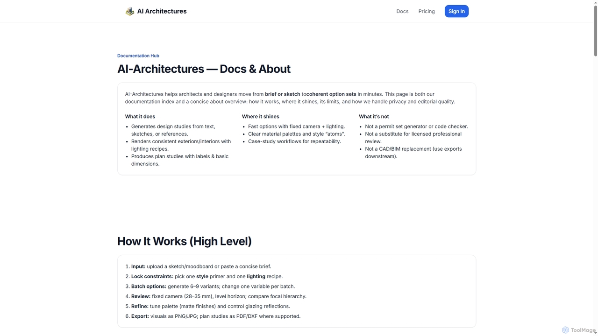Click the bold 'coherent option sets' phrase
The height and width of the screenshot is (336, 598).
click(x=331, y=94)
